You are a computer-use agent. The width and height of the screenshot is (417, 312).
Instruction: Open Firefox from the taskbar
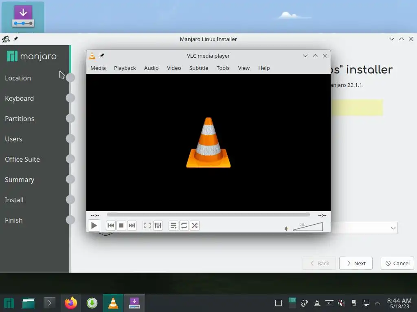[71, 303]
